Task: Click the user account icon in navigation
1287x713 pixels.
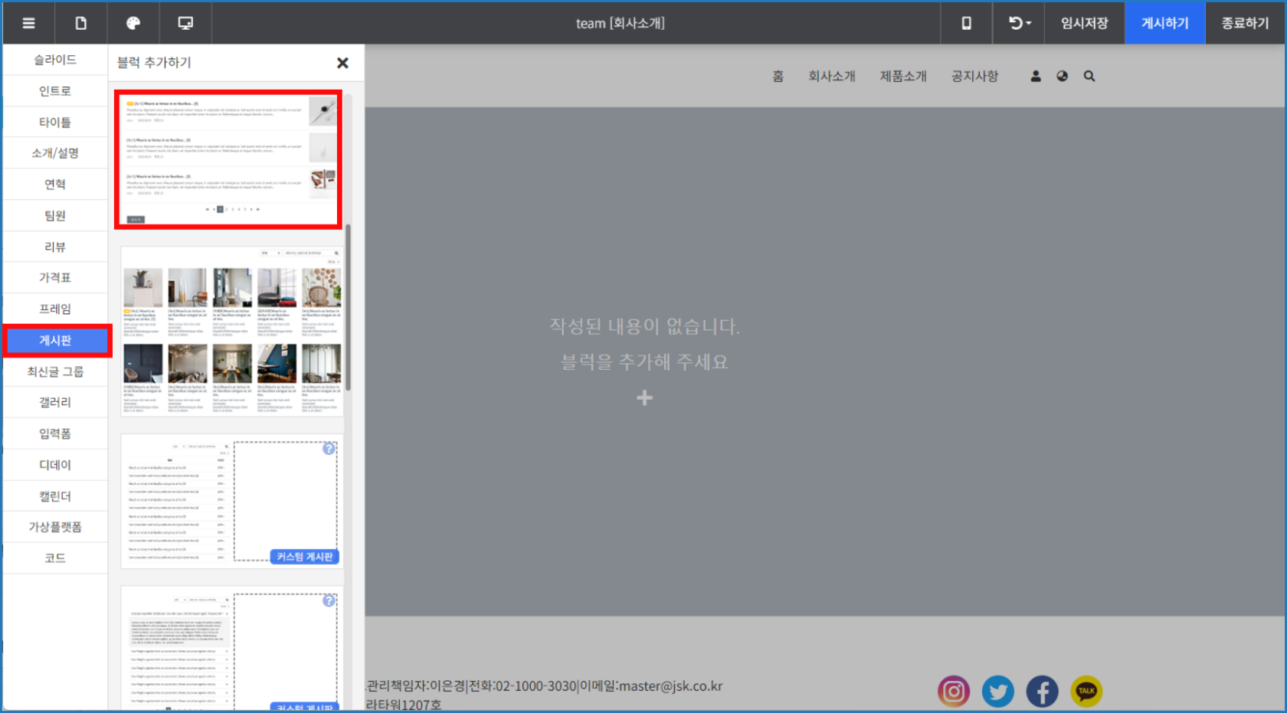Action: point(1036,76)
